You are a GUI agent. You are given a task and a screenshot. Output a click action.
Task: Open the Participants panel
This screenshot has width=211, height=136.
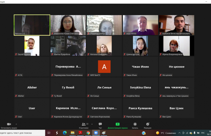[x=84, y=125]
